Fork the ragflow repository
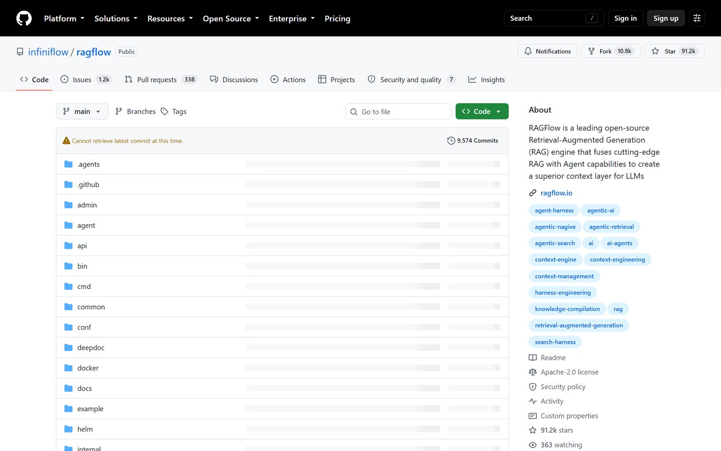 click(611, 51)
